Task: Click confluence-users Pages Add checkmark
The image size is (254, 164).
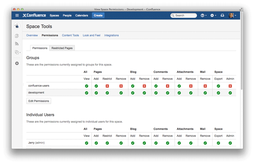Action: 96,86
